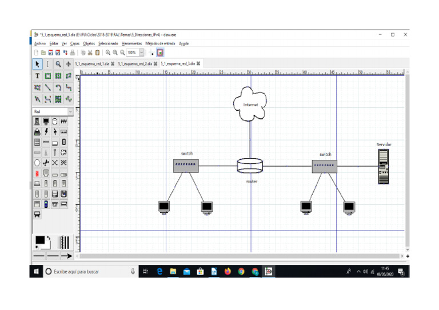Open the zoom percentage dropdown

(141, 53)
